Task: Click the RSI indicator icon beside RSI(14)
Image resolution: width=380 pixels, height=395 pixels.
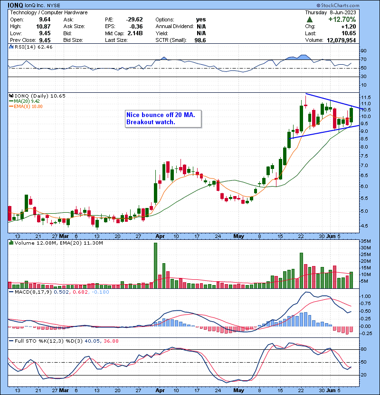Action: click(11, 47)
